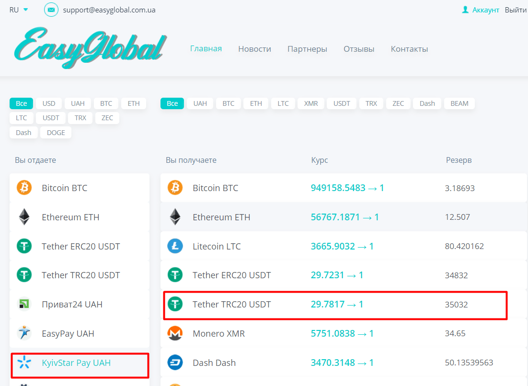This screenshot has height=386, width=528.
Task: Go to the Контакты page
Action: coord(409,49)
